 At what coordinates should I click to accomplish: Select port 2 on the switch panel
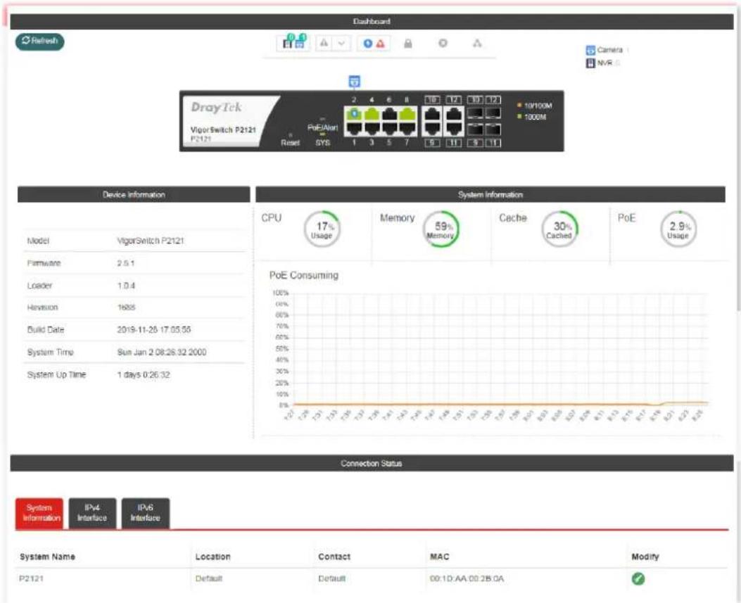[354, 113]
